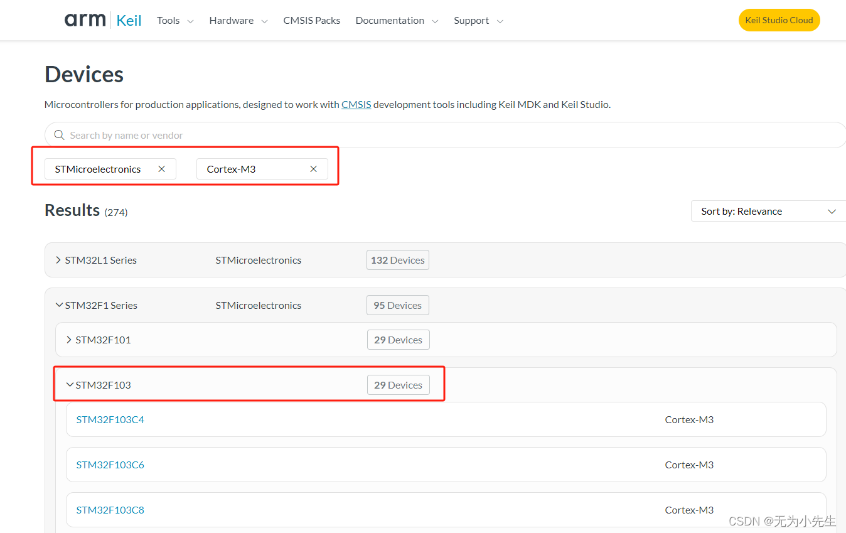846x533 pixels.
Task: Click Cortex-M3 text in STM32F103C4 row
Action: click(689, 419)
